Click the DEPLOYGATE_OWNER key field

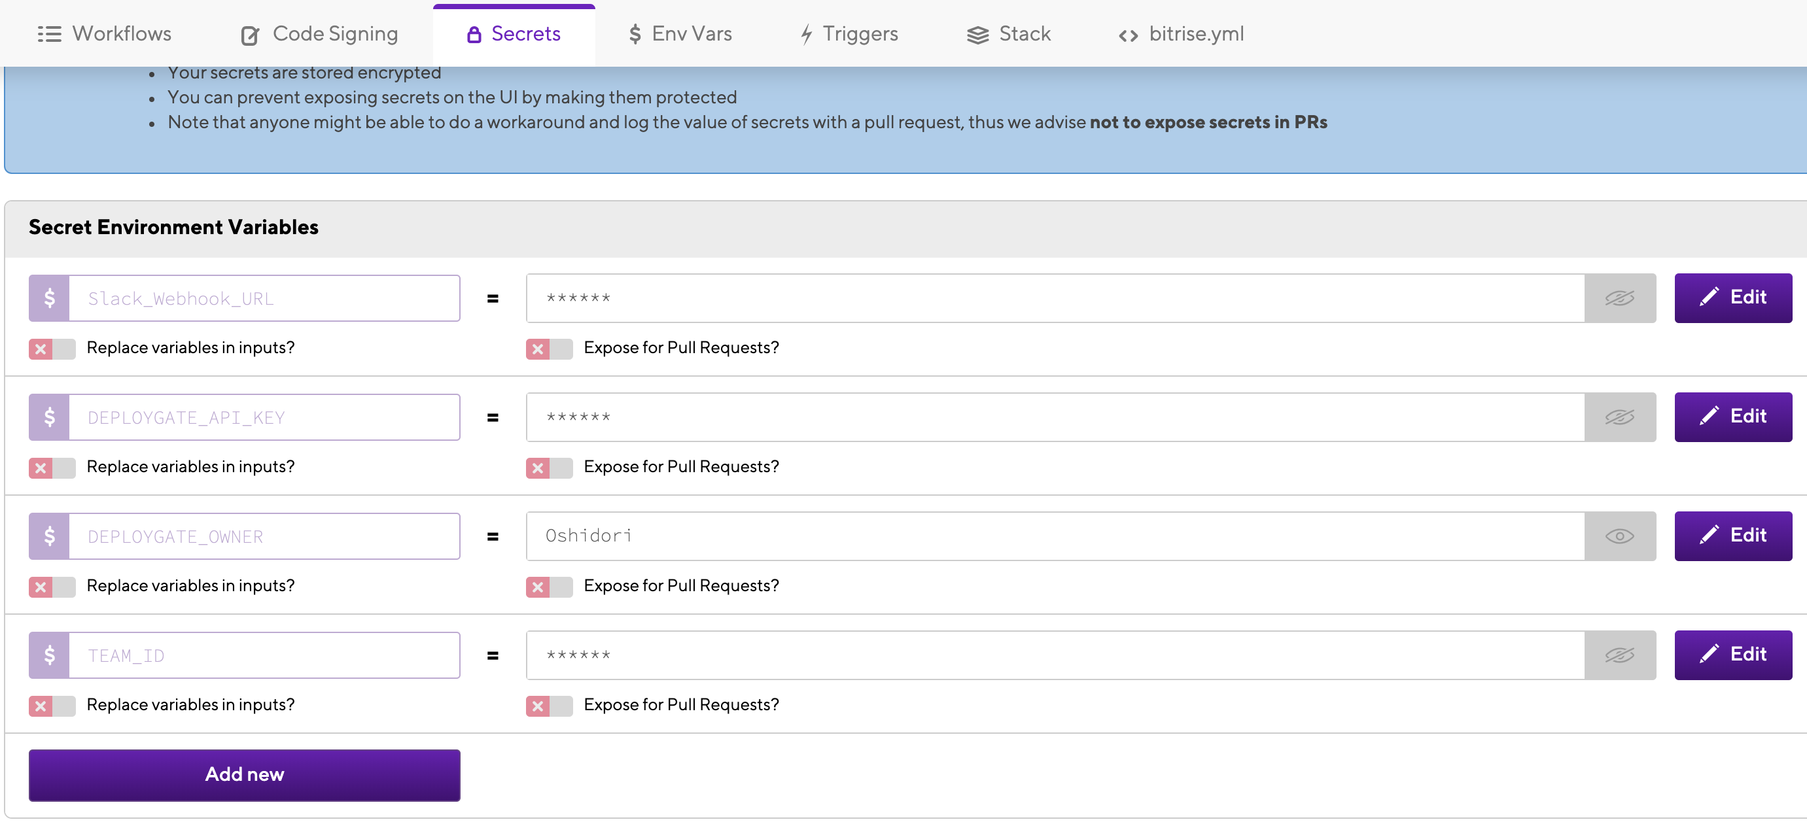pyautogui.click(x=264, y=536)
